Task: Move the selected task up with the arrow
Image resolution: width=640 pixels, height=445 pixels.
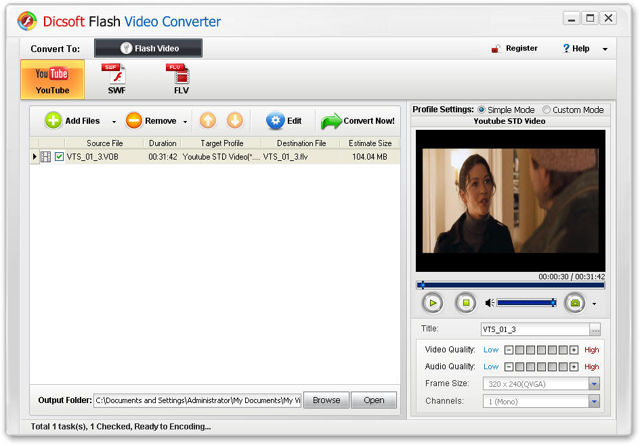Action: [x=208, y=120]
